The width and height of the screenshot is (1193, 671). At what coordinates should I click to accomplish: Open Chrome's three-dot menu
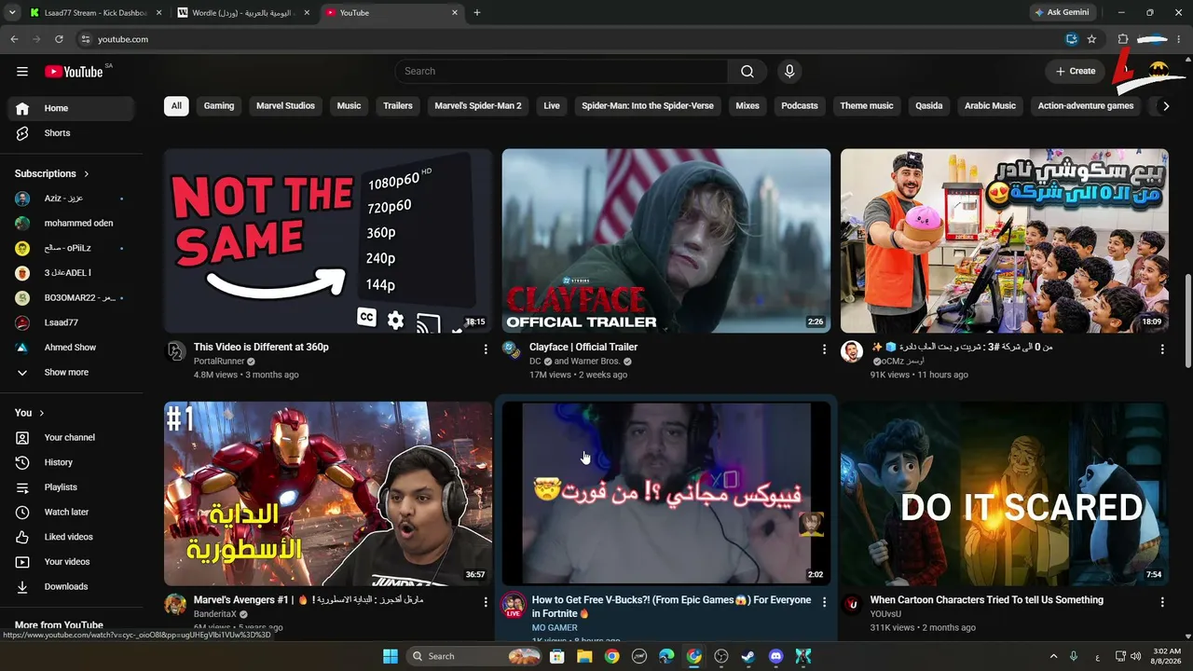tap(1180, 39)
